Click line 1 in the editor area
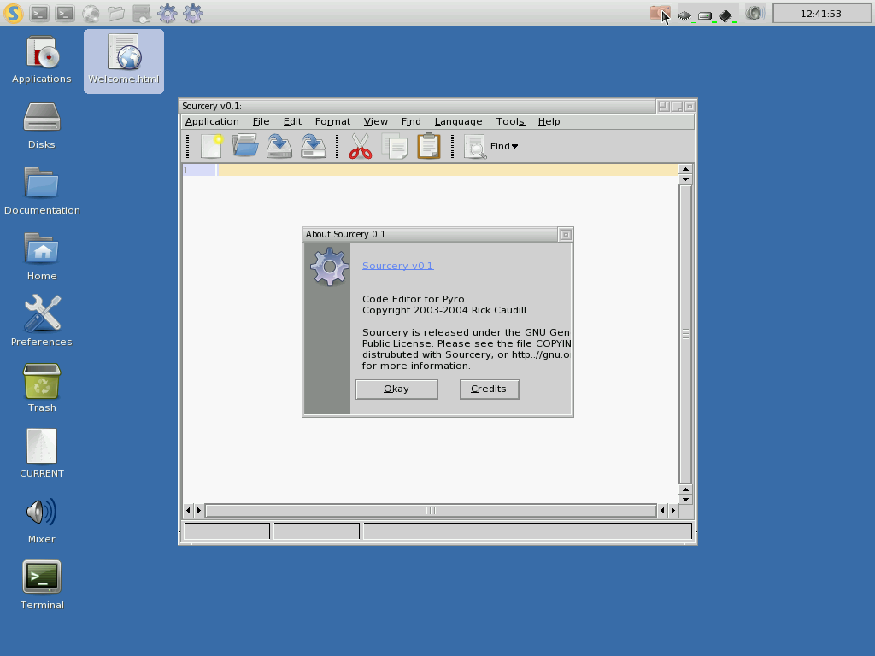 point(448,170)
